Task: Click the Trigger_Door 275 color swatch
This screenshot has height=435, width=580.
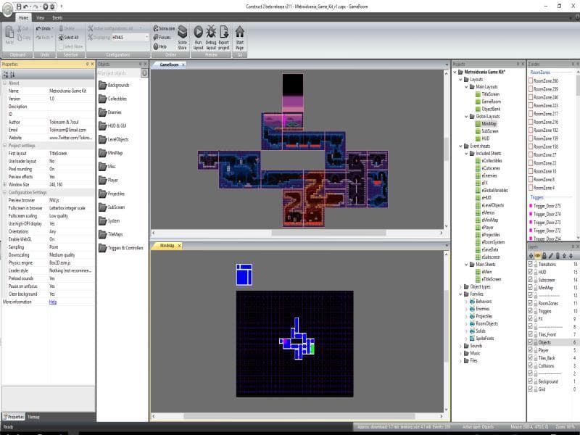Action: [531, 206]
